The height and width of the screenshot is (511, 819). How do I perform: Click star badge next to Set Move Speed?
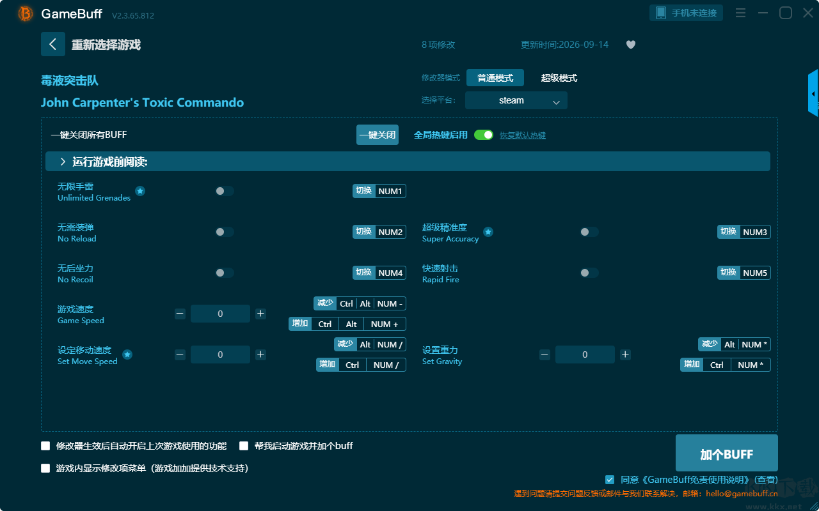(127, 355)
